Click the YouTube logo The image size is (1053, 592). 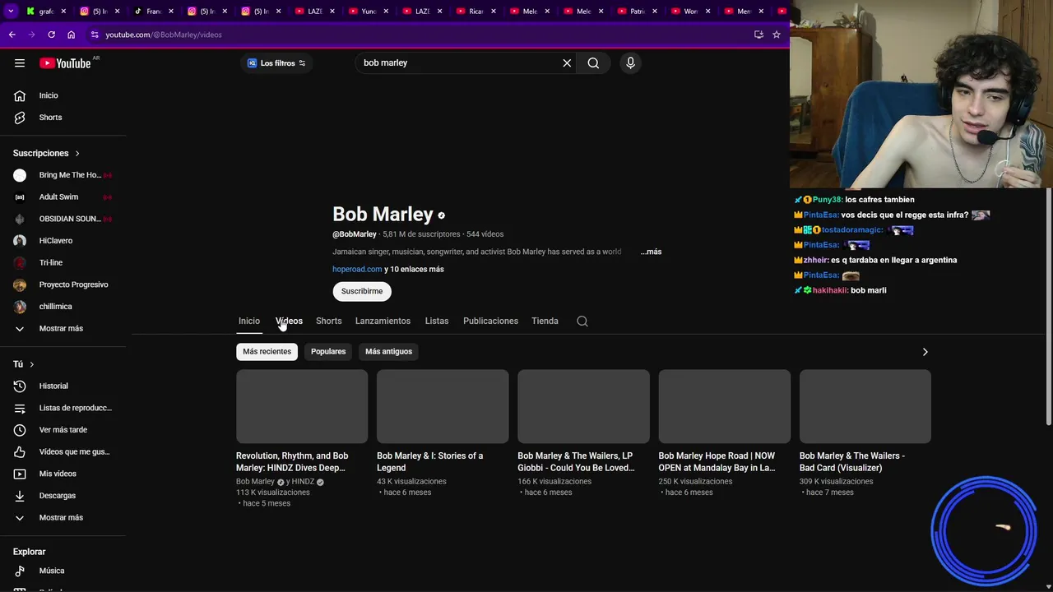tap(65, 63)
